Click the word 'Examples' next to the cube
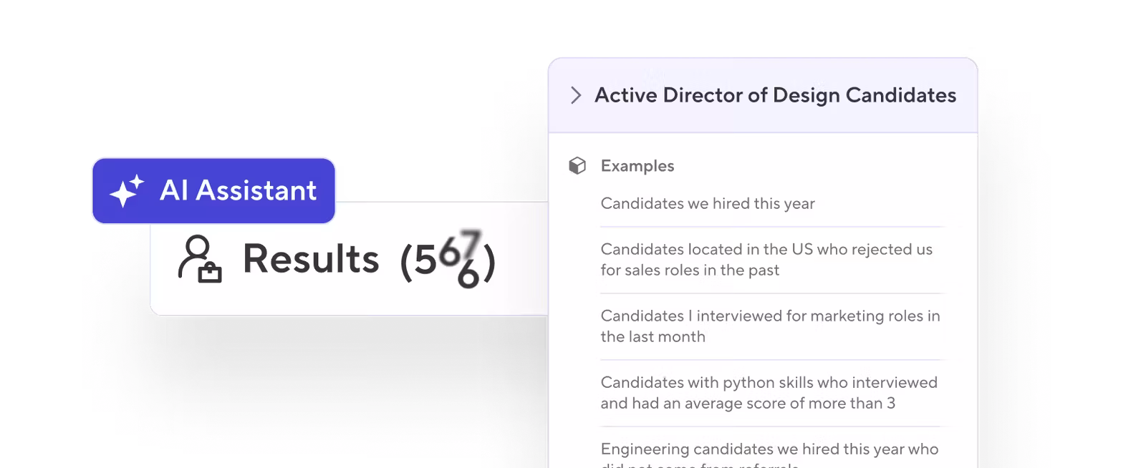The height and width of the screenshot is (468, 1146). (637, 166)
